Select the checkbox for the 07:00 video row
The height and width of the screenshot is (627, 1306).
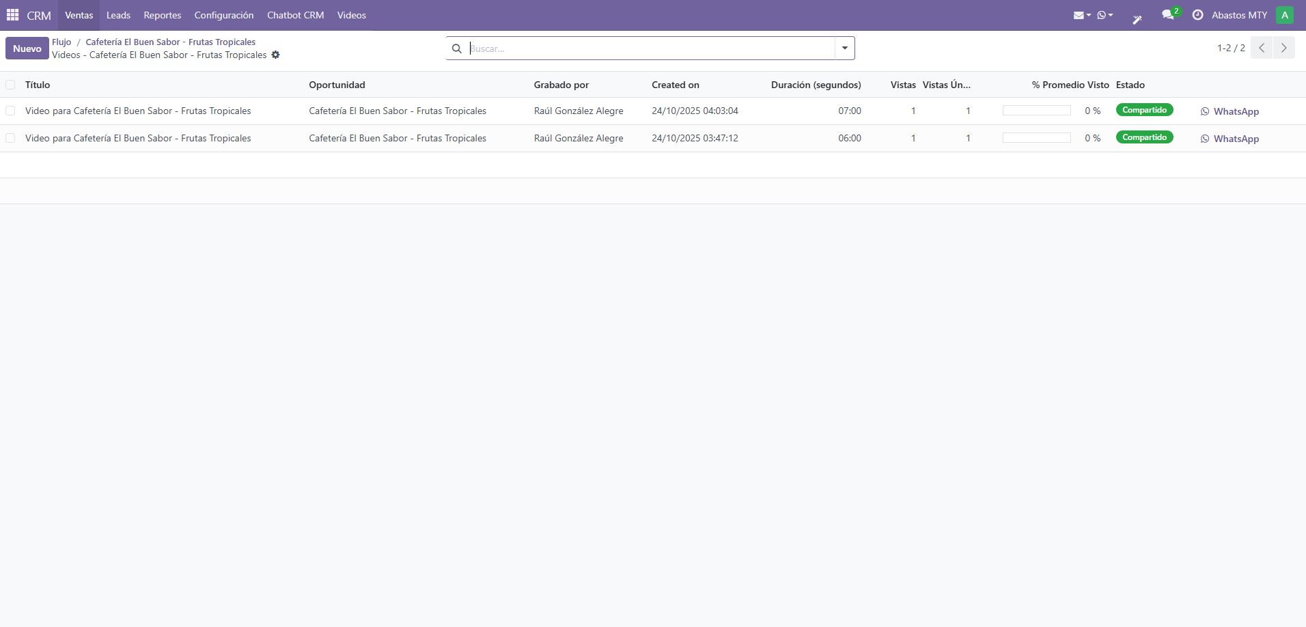click(x=10, y=111)
